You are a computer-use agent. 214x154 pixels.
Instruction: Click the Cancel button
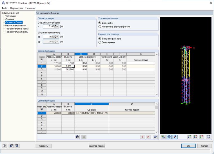pyautogui.click(x=204, y=146)
